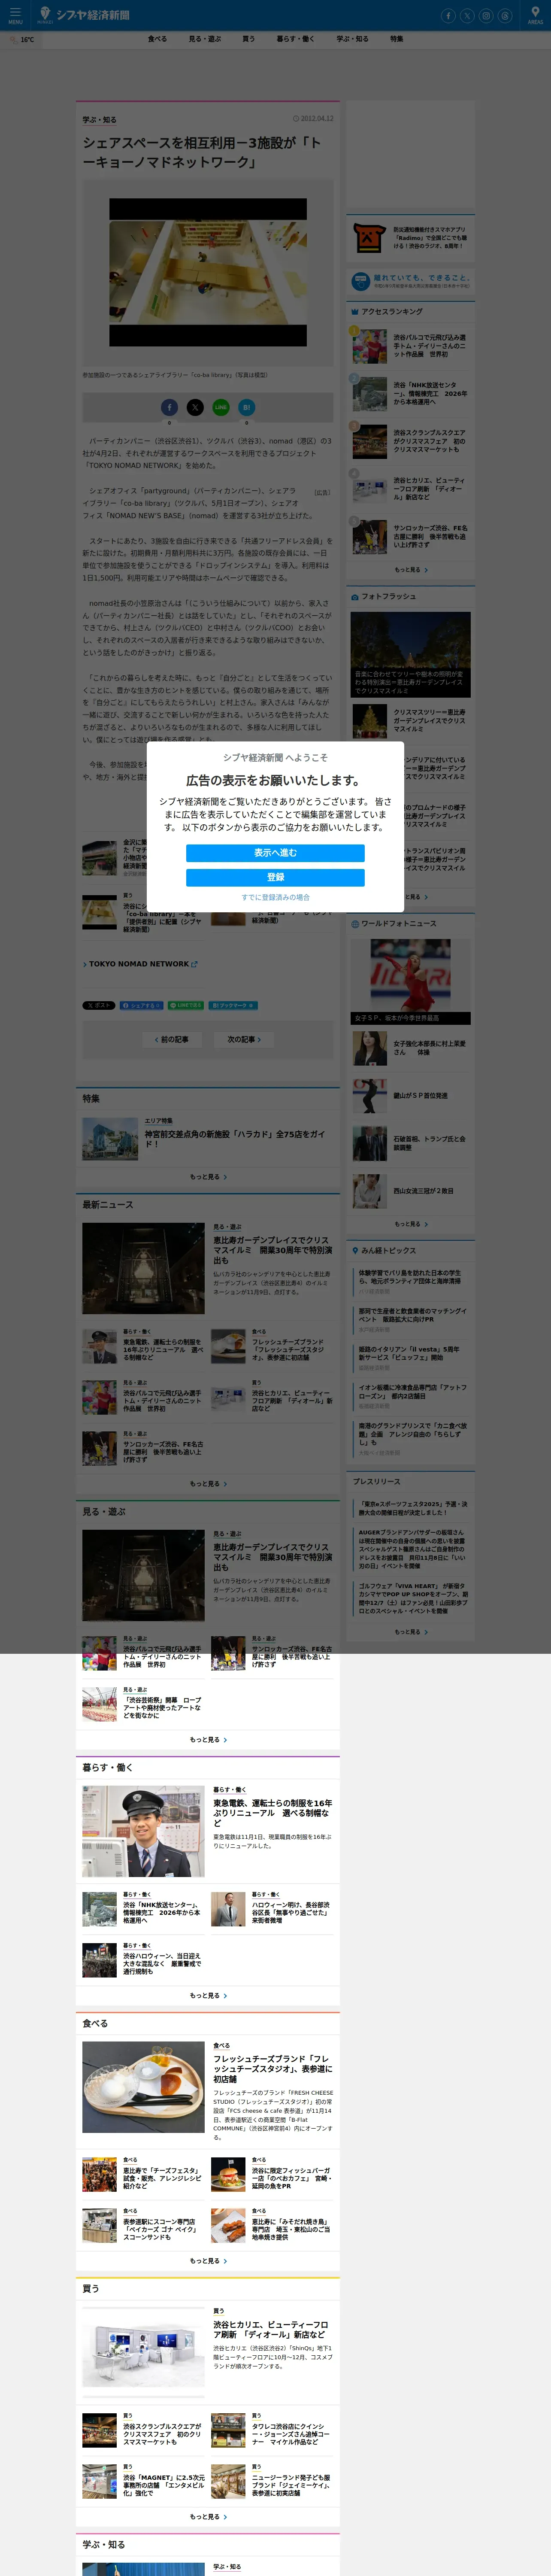
Task: Open 見る・遊ぶ in top navigation
Action: pyautogui.click(x=205, y=39)
